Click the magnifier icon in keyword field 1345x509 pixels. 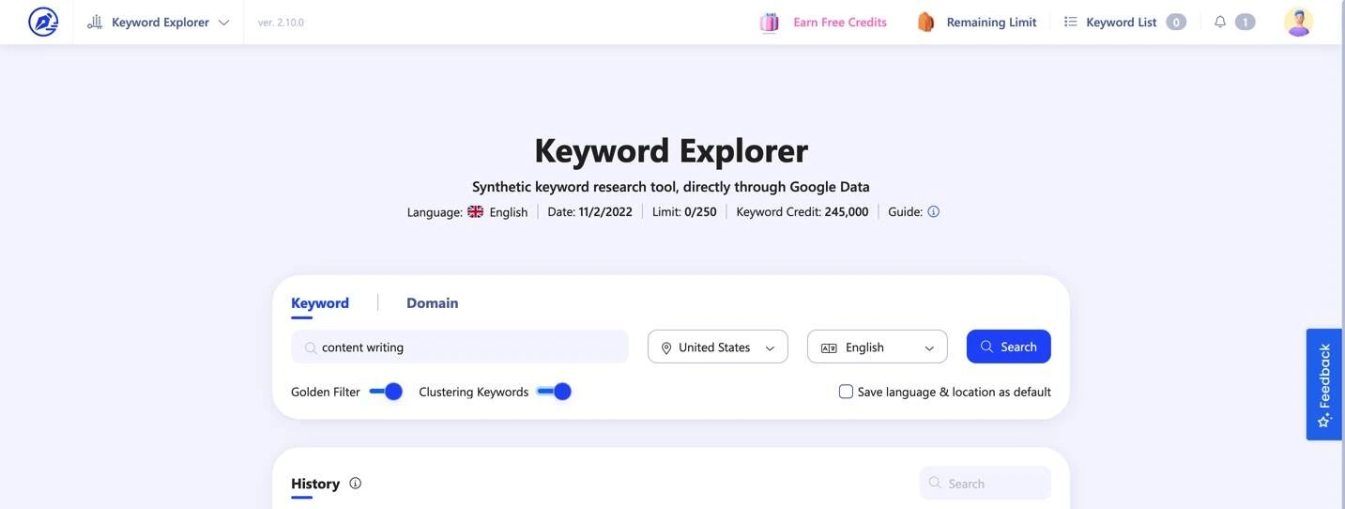pos(310,347)
